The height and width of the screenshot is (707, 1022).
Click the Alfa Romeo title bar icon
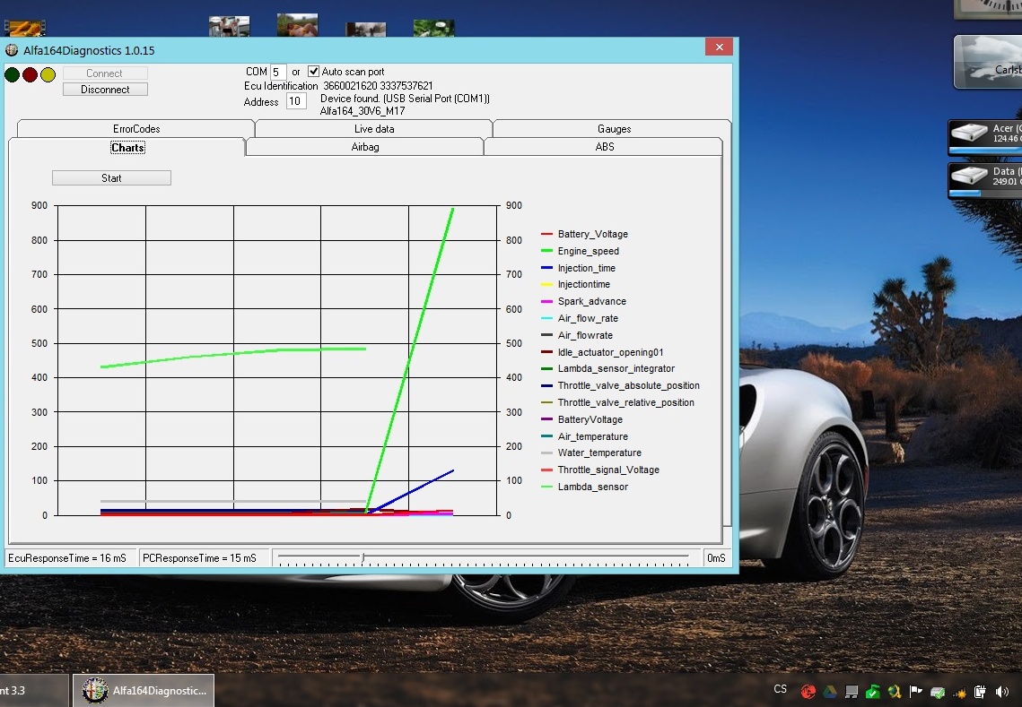12,50
